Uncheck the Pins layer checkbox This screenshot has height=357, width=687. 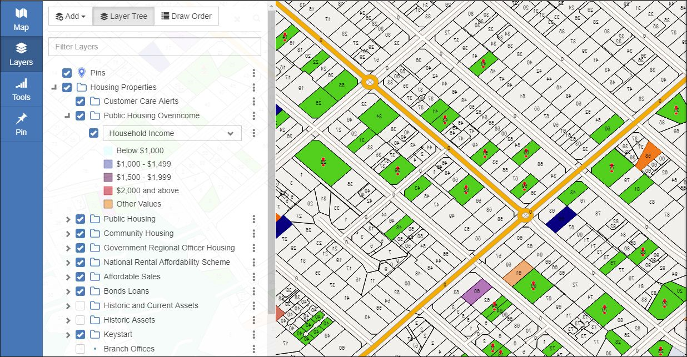coord(67,73)
